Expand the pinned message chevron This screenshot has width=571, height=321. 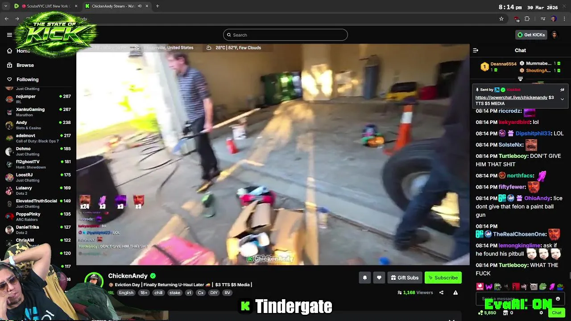point(562,99)
